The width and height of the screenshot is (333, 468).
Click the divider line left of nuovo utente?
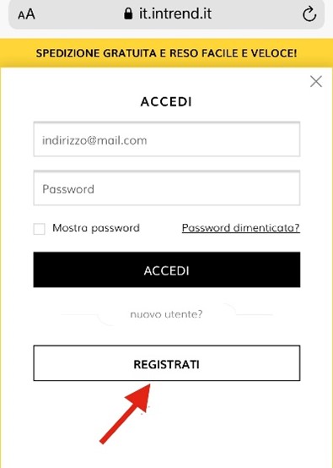[79, 314]
